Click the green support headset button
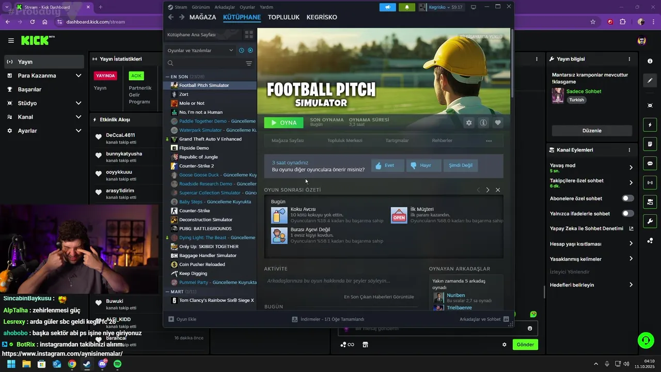Viewport: 661px width, 372px height. [646, 340]
